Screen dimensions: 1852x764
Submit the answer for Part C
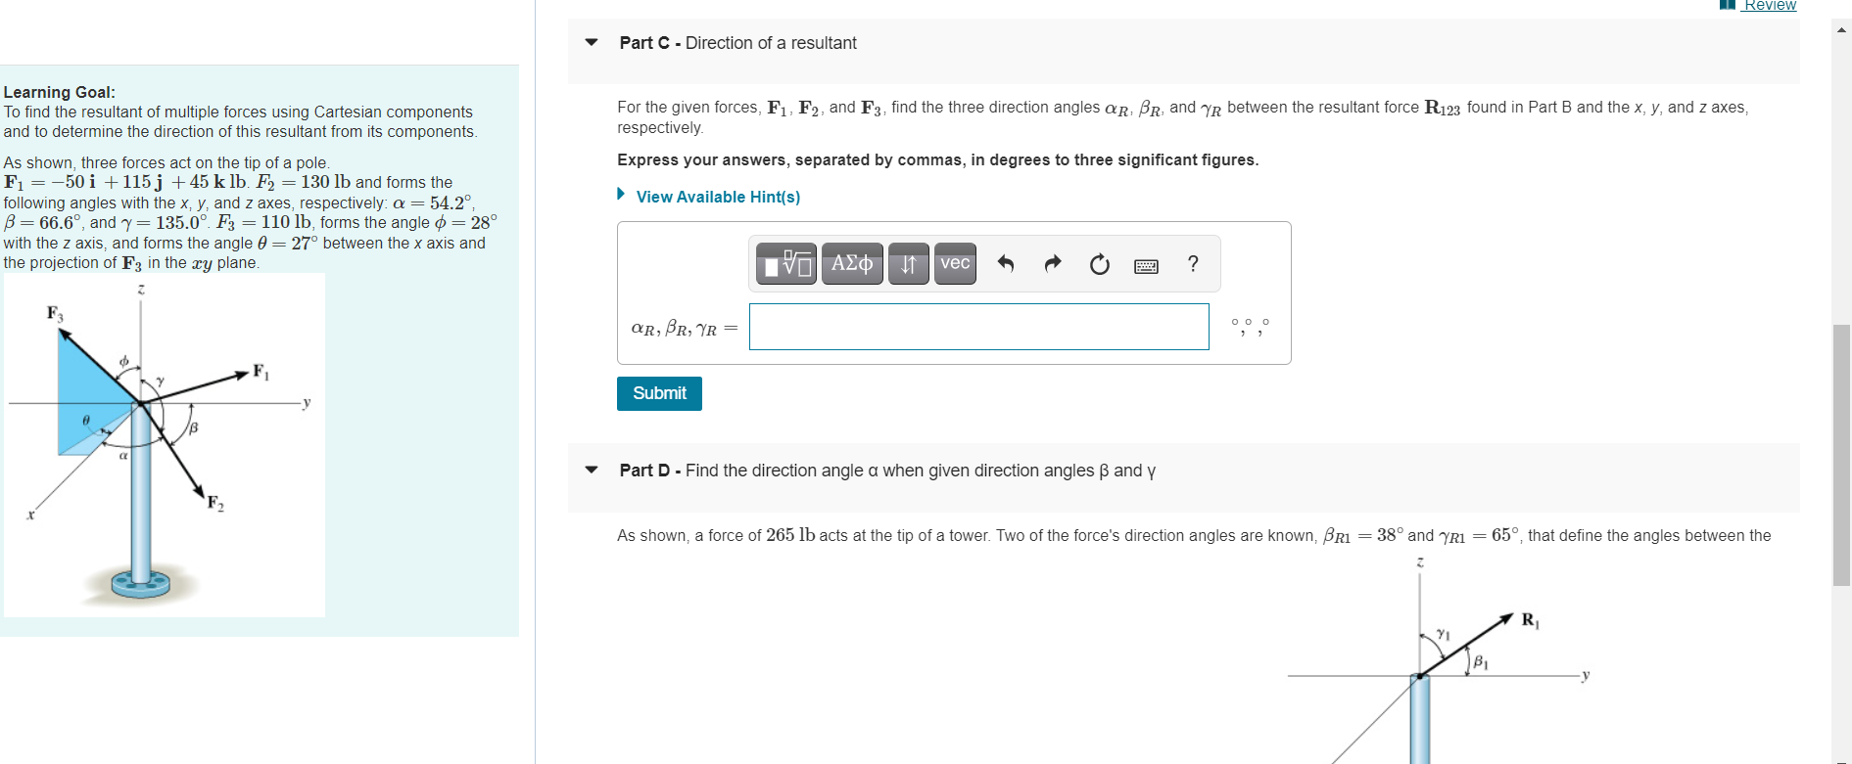point(658,393)
